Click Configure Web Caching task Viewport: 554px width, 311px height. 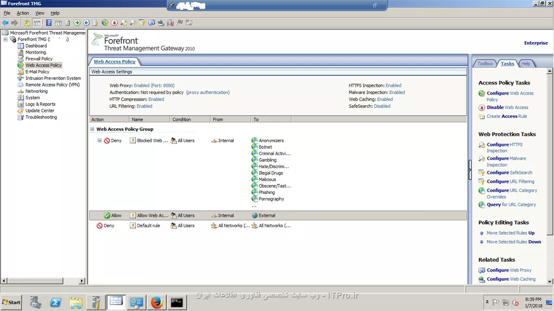pos(511,279)
